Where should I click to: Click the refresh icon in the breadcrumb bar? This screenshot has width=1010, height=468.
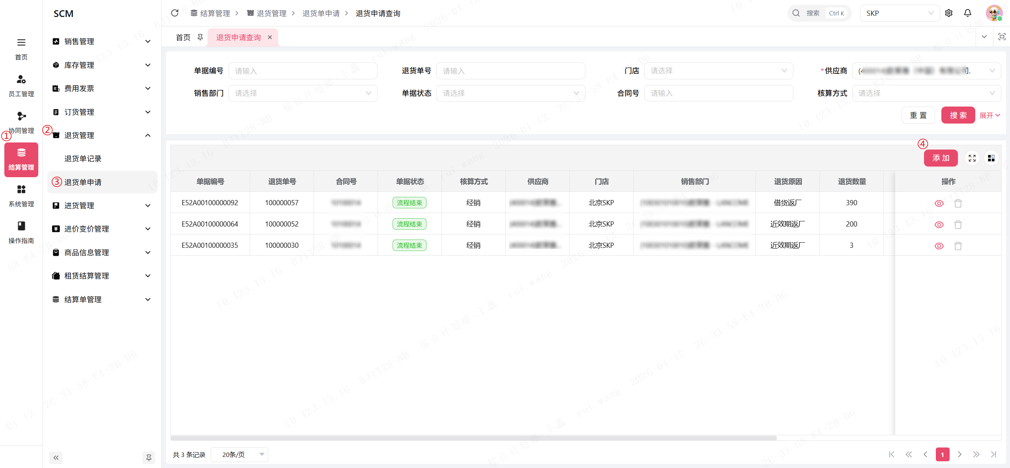coord(175,13)
